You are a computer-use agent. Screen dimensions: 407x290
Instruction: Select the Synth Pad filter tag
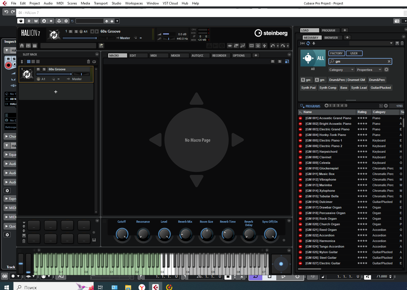tap(308, 88)
